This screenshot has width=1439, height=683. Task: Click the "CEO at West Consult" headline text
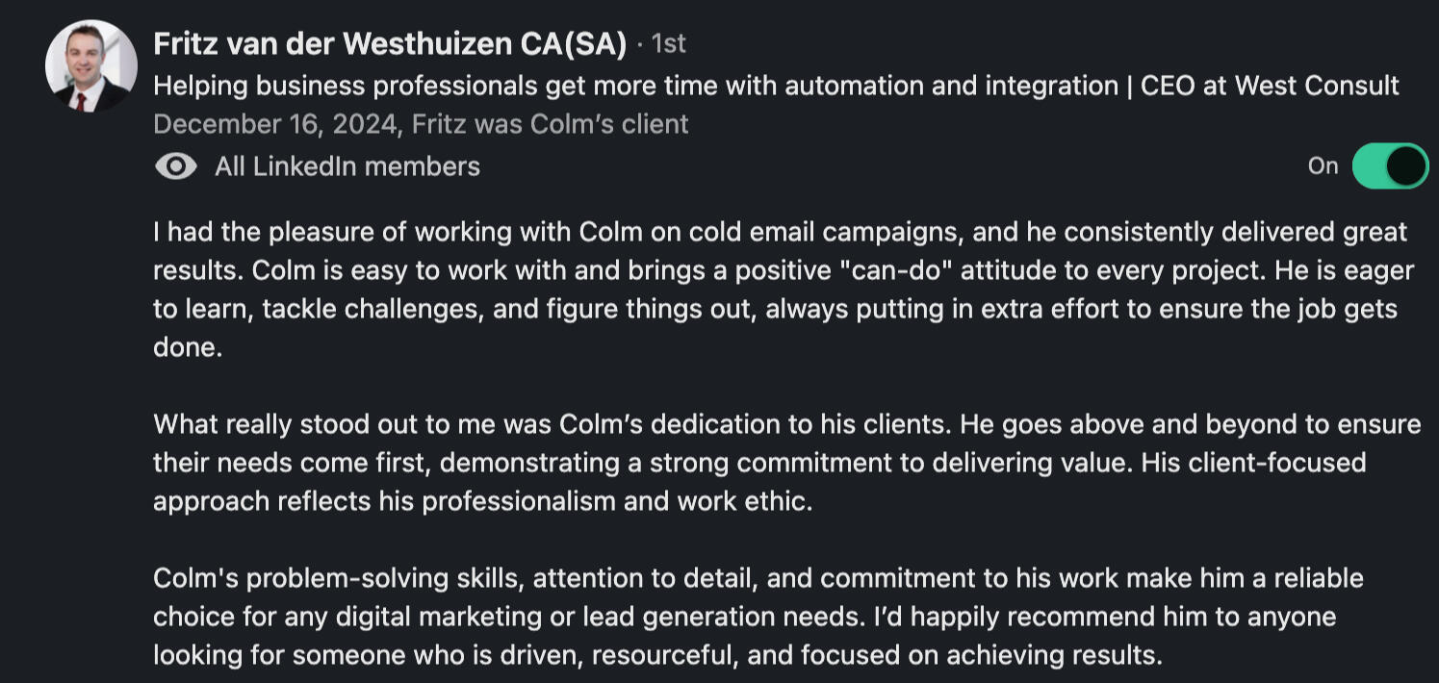(x=1270, y=86)
